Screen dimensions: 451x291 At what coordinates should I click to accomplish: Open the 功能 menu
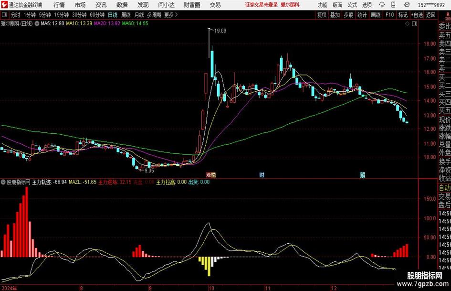(323, 5)
